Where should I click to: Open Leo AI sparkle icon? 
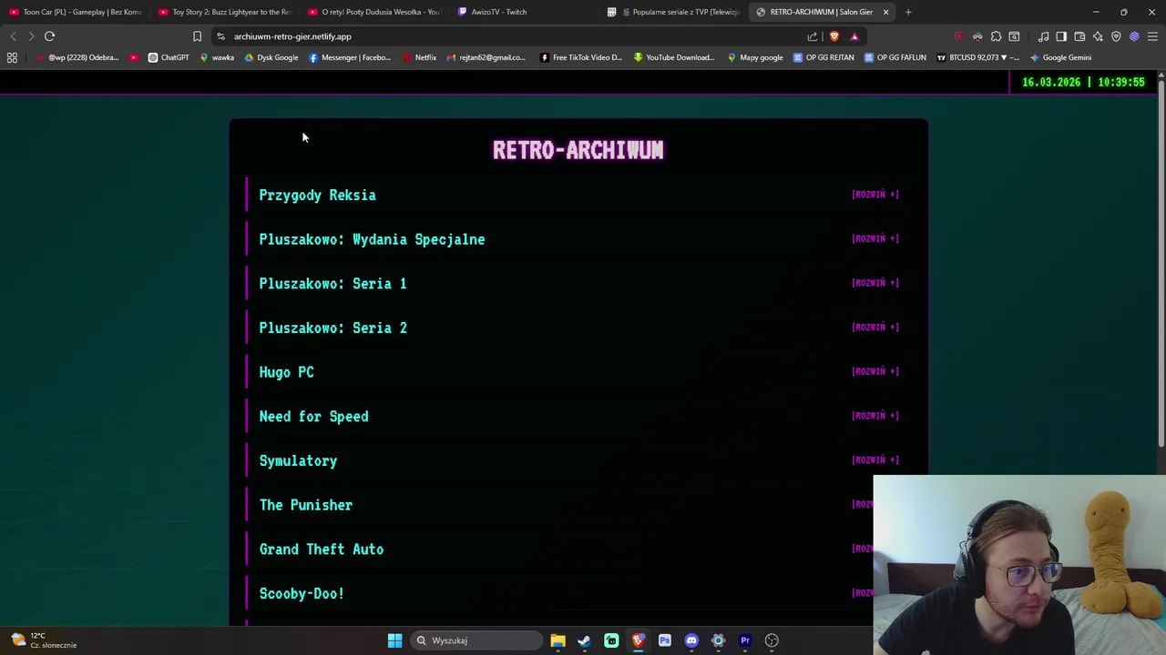coord(1098,36)
